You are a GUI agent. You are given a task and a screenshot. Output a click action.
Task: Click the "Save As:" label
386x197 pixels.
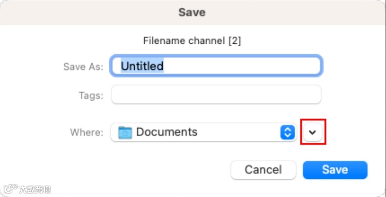[83, 66]
